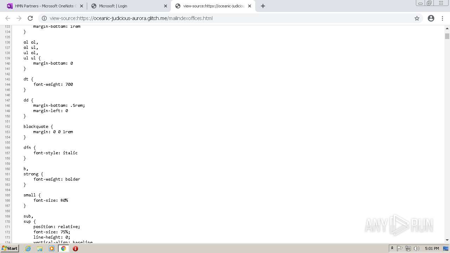
Task: Click line number 152
Action: click(7, 127)
